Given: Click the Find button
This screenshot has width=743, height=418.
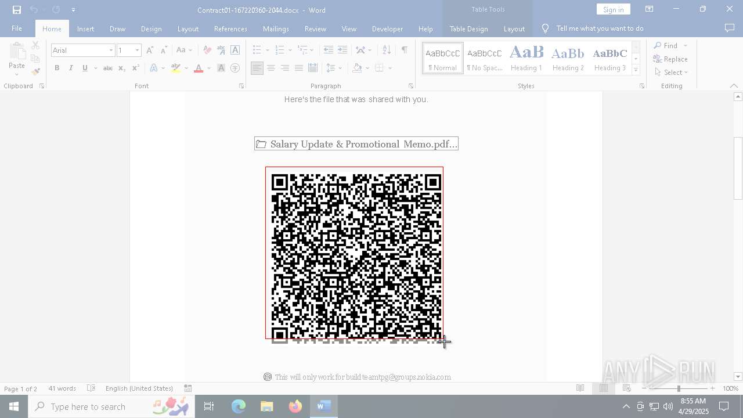Looking at the screenshot, I should point(667,46).
